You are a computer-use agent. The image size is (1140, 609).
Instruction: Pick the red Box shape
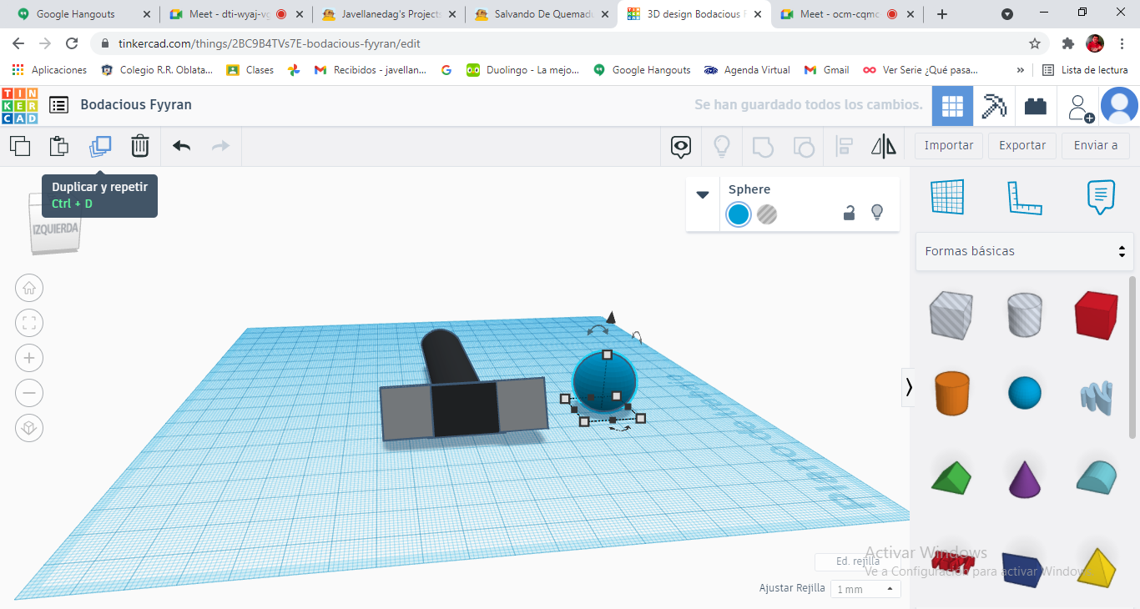tap(1096, 315)
